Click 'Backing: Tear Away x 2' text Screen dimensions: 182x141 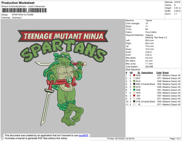click(x=156, y=37)
